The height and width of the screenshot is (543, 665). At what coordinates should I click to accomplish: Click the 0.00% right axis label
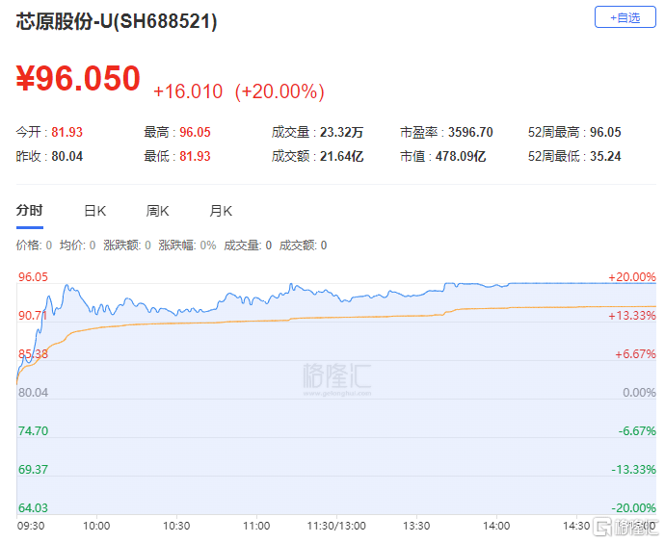[639, 393]
